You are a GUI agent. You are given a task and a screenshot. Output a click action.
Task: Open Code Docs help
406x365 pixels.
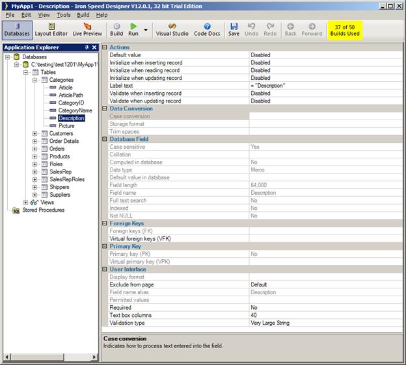(x=207, y=29)
